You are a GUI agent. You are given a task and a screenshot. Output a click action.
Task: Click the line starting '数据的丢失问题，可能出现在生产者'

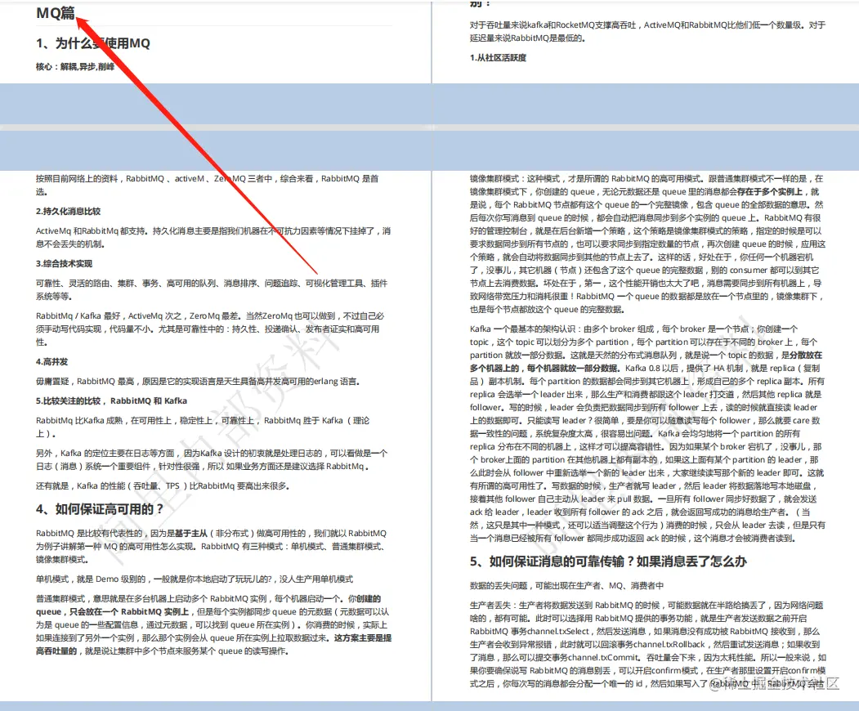566,586
